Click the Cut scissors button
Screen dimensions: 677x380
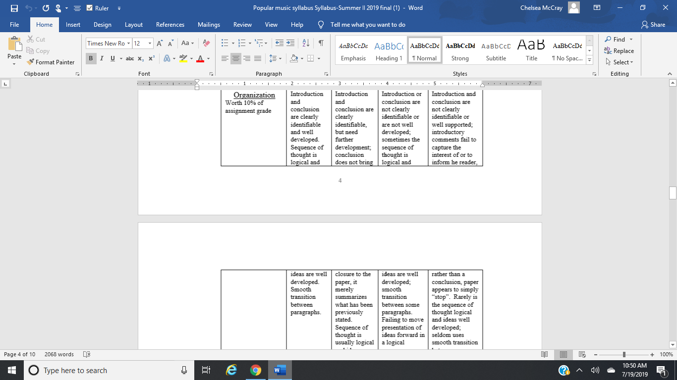pyautogui.click(x=35, y=40)
